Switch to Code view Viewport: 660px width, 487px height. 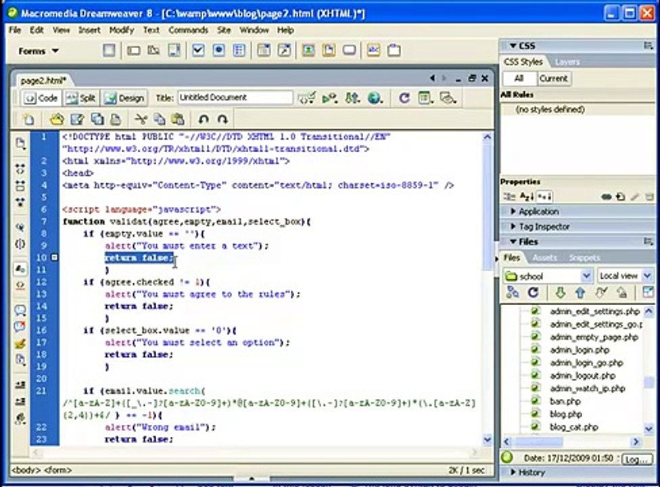coord(41,98)
